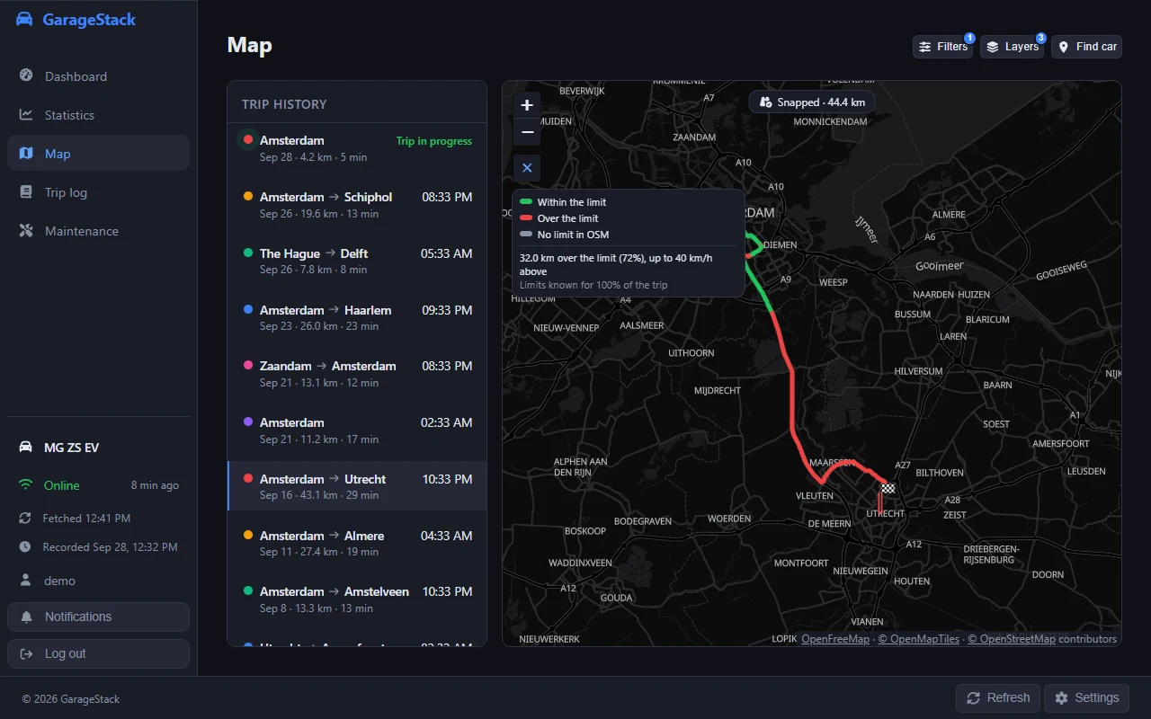Open Settings from the footer
Image resolution: width=1151 pixels, height=719 pixels.
coord(1086,697)
